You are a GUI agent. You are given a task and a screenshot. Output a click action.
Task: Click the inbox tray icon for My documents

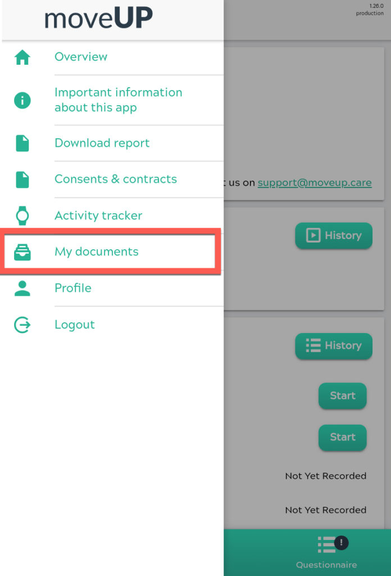(x=22, y=252)
